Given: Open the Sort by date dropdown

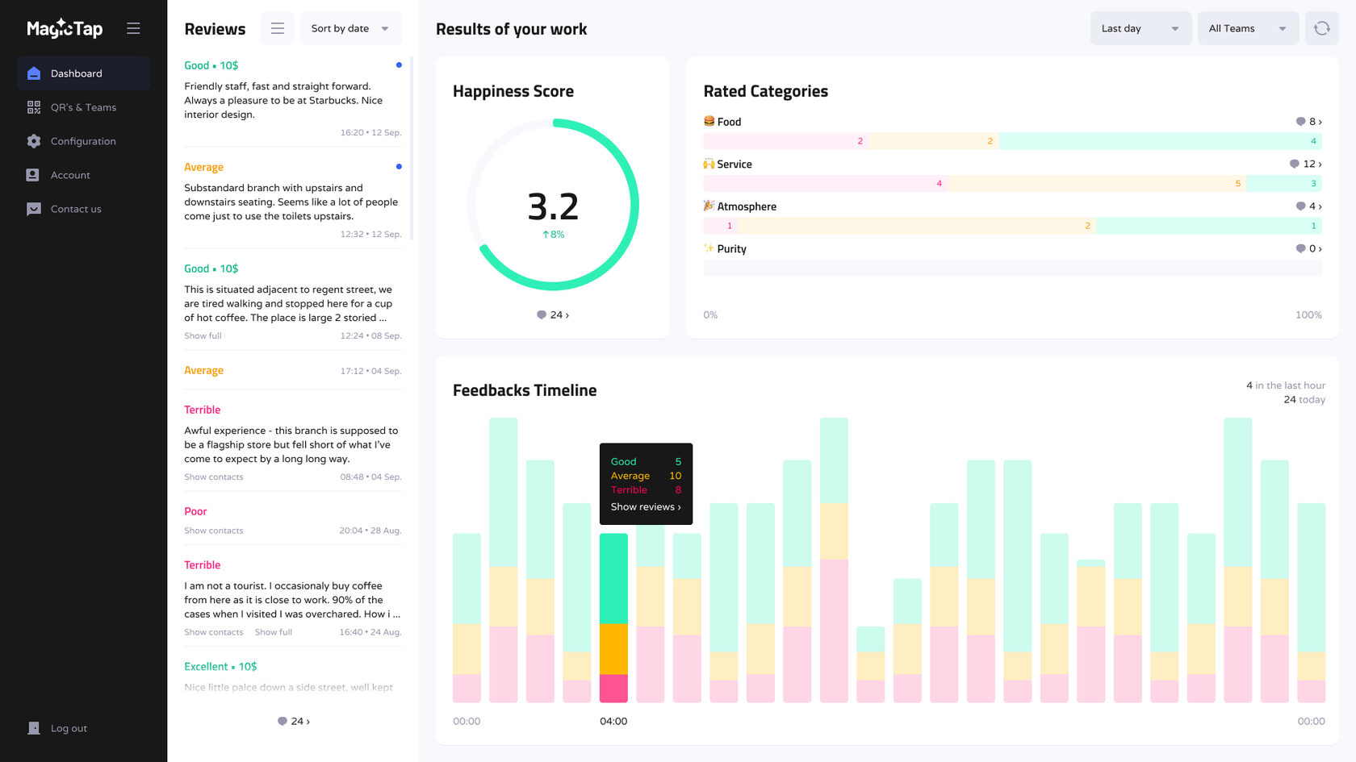Looking at the screenshot, I should 350,28.
